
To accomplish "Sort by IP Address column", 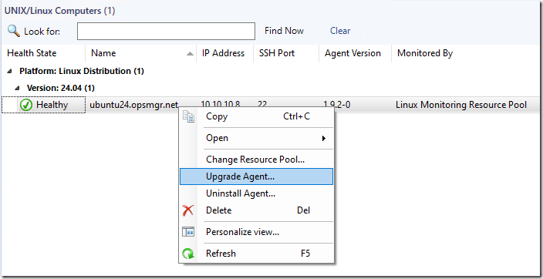I will click(224, 53).
